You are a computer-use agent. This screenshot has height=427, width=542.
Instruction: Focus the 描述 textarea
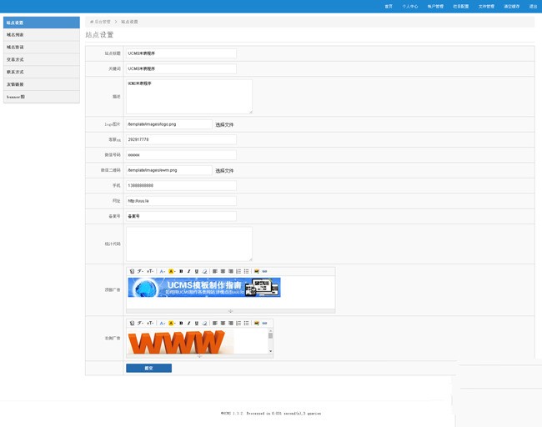(189, 97)
